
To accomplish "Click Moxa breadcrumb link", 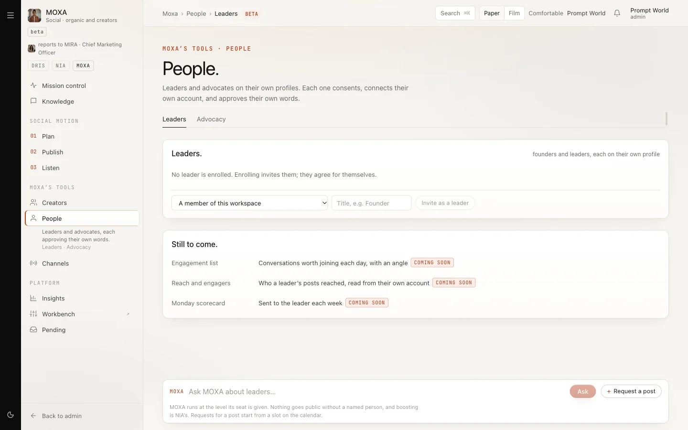I will [170, 14].
